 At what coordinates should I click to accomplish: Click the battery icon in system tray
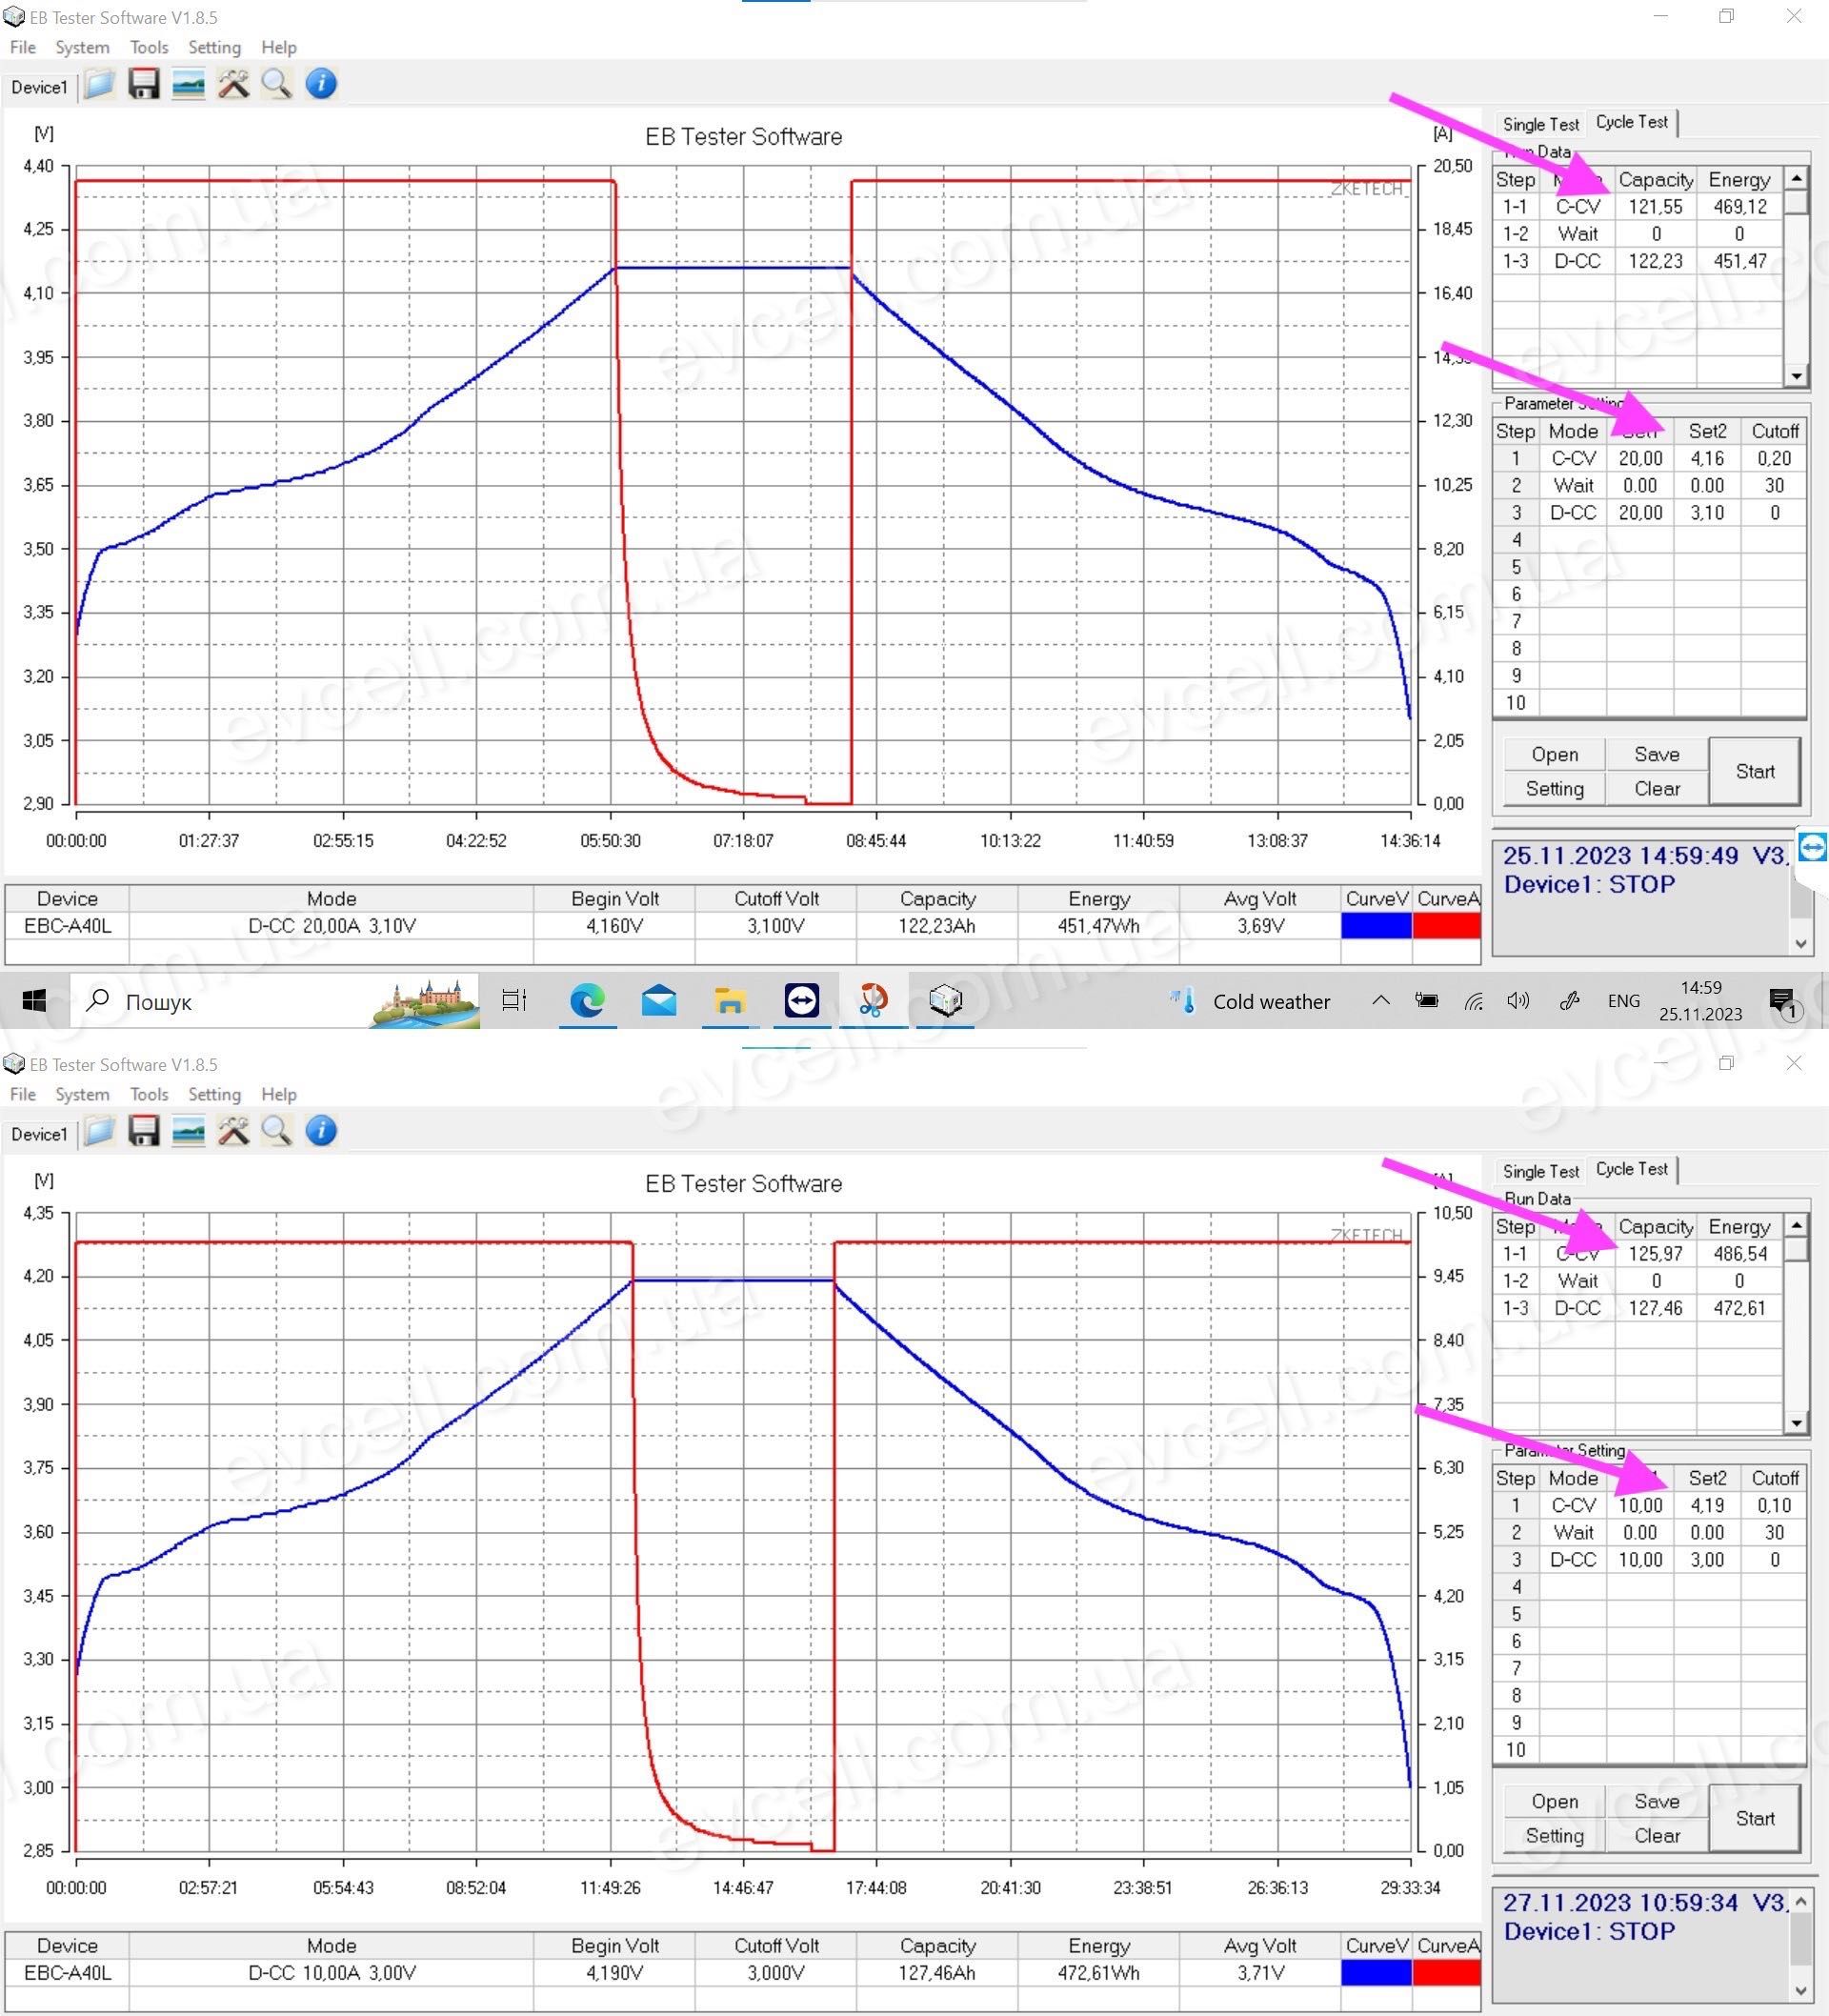[x=1427, y=1001]
